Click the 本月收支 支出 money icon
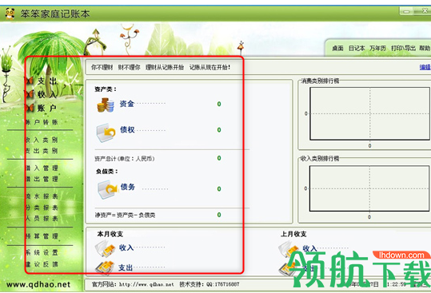This screenshot has height=293, width=431. tap(105, 267)
